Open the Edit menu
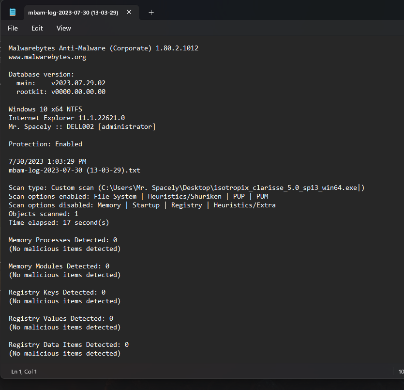The width and height of the screenshot is (404, 390). tap(37, 28)
